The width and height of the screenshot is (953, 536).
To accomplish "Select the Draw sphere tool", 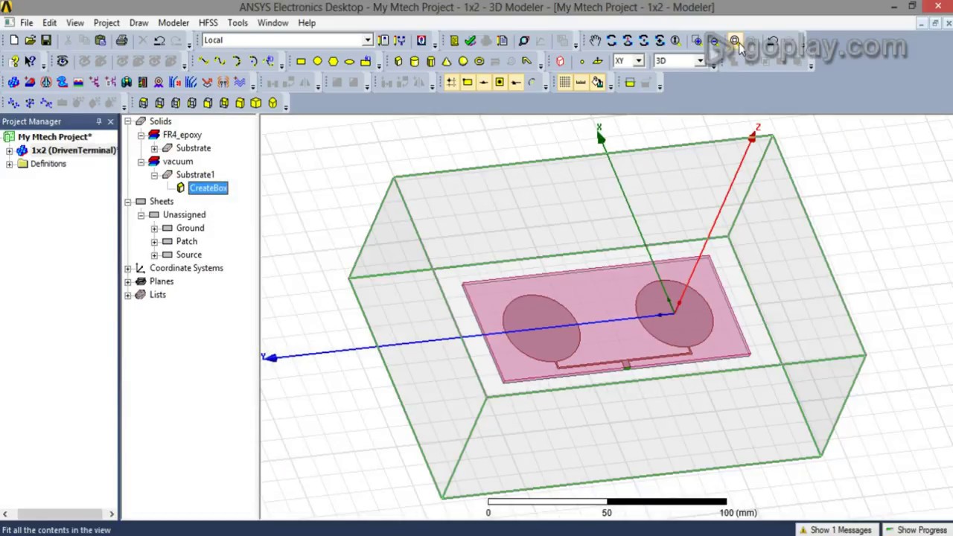I will pos(463,61).
